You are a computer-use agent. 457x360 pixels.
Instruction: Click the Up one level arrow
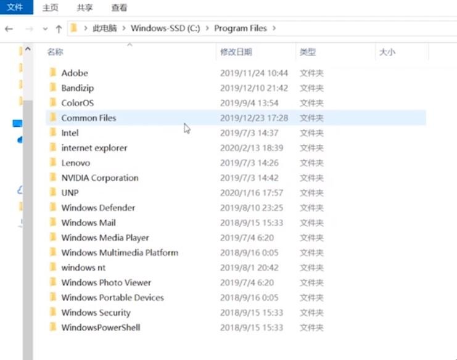(x=59, y=28)
